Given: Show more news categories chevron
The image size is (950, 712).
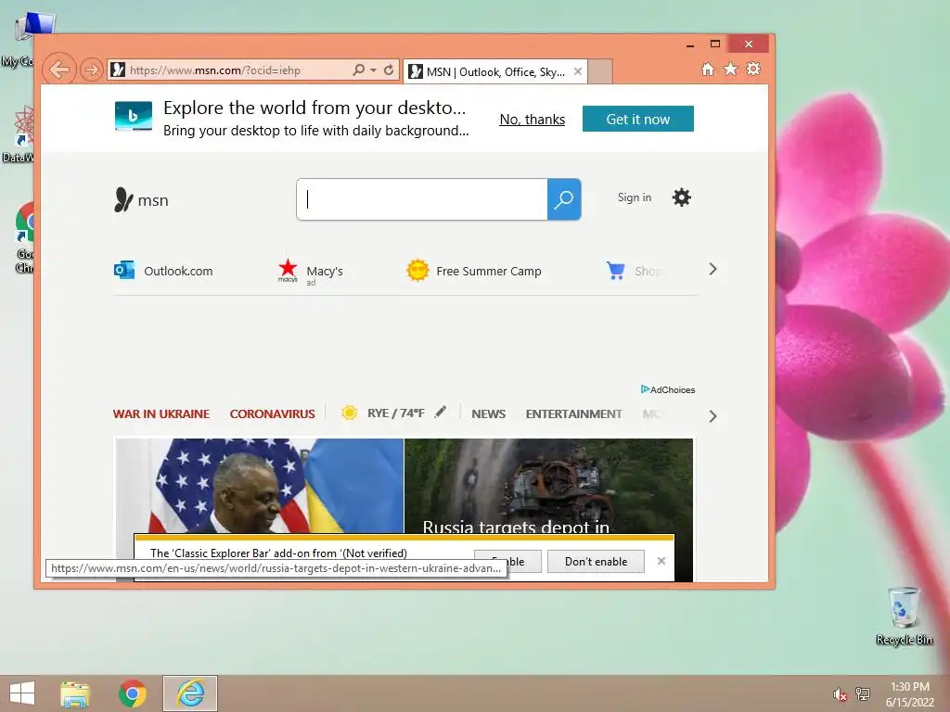Looking at the screenshot, I should coord(712,416).
